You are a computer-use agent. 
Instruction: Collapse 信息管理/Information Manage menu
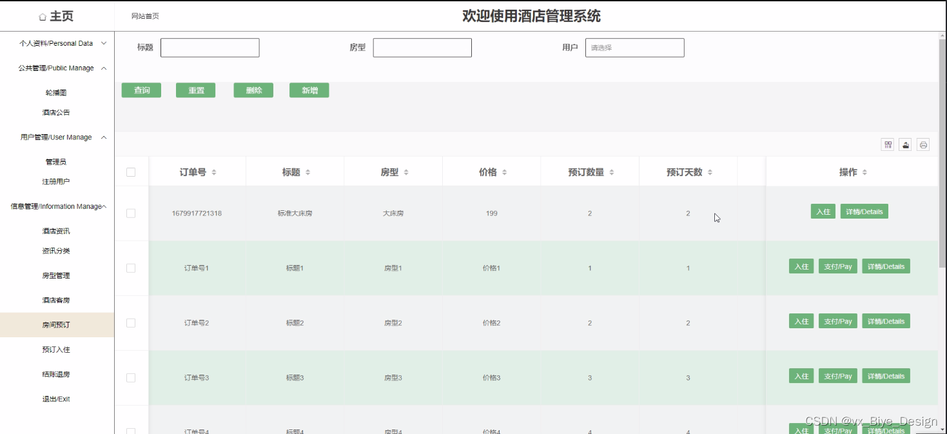(x=57, y=206)
